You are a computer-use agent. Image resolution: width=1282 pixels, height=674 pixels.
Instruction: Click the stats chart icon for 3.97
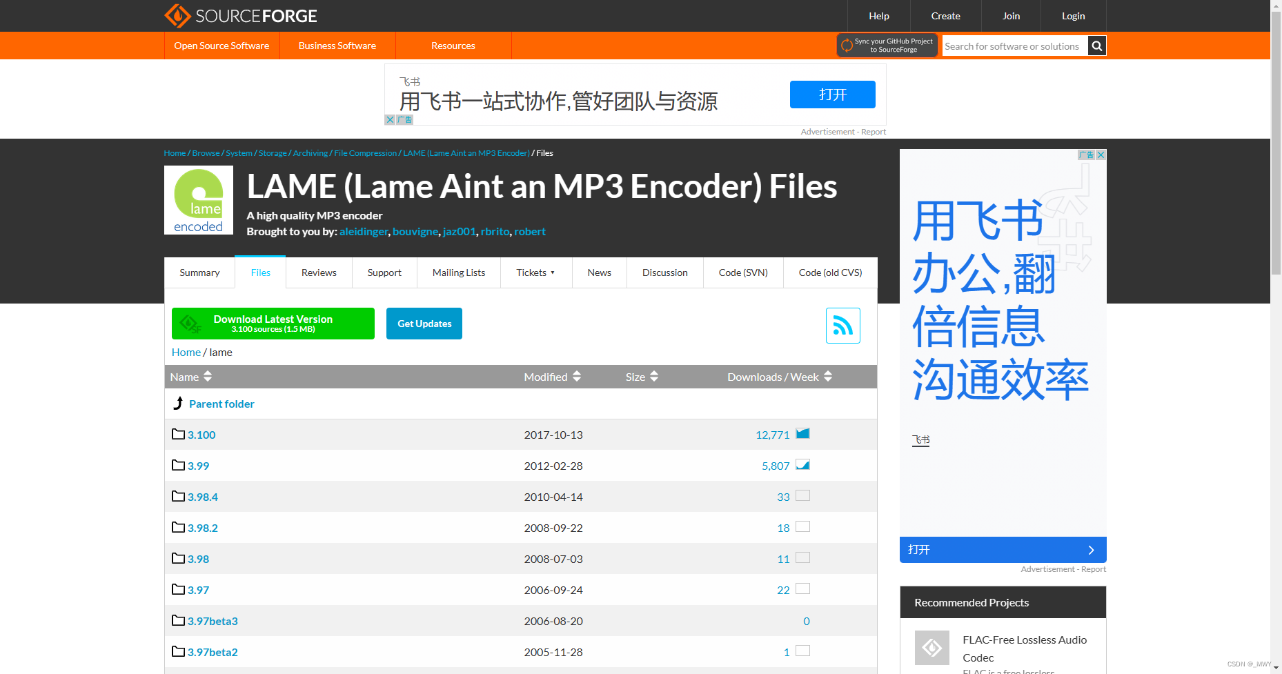pyautogui.click(x=802, y=589)
